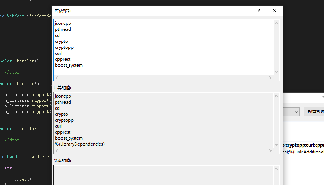Place cursor on pthread in the top edit box
This screenshot has width=324, height=185.
pos(63,29)
